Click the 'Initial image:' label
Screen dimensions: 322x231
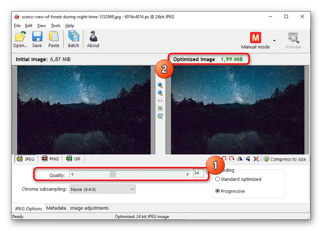coord(32,59)
